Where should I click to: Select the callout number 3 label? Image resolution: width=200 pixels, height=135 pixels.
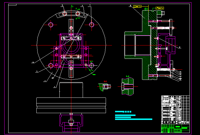click(37, 72)
